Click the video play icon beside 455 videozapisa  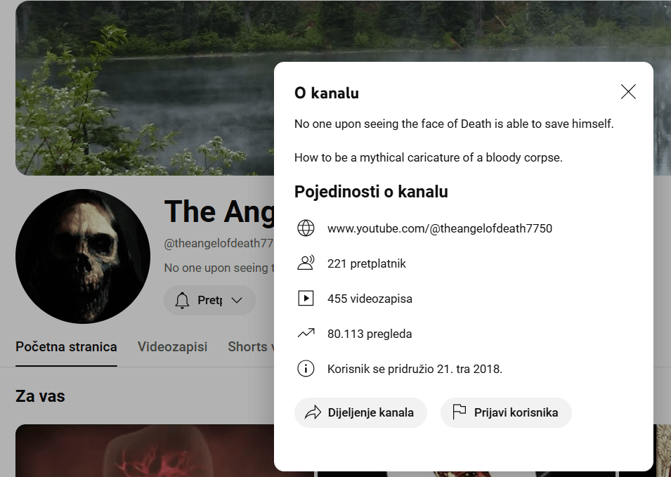(306, 298)
